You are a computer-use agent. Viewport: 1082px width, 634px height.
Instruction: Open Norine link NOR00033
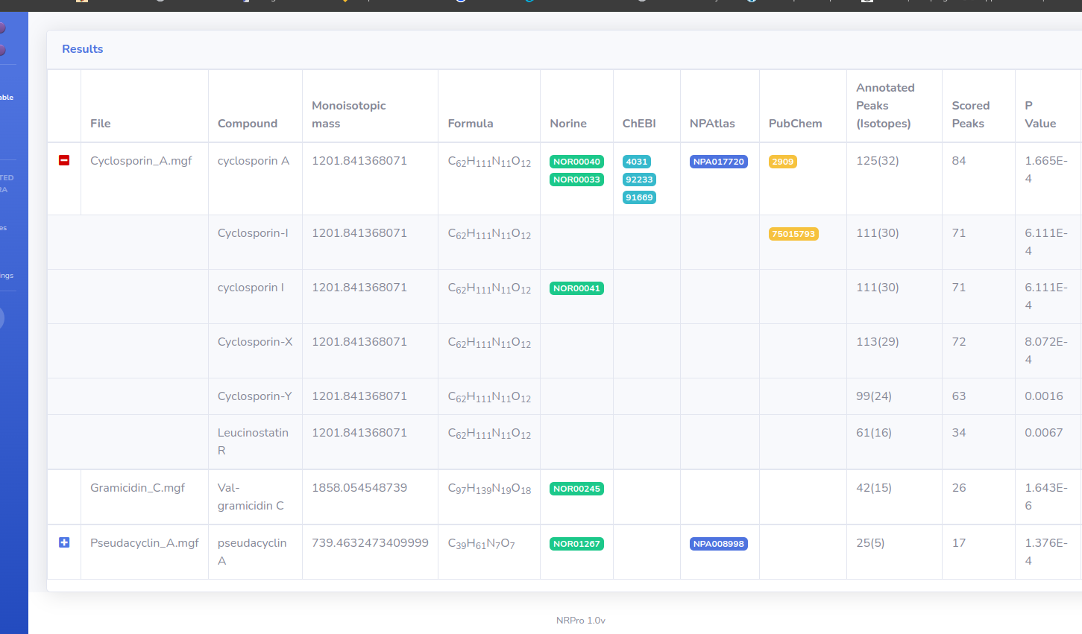point(576,180)
